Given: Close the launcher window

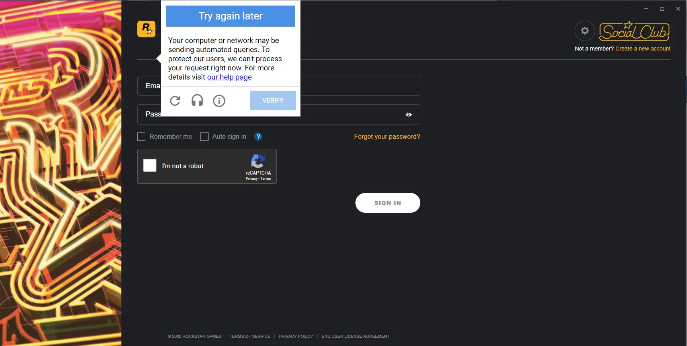Looking at the screenshot, I should coord(678,9).
